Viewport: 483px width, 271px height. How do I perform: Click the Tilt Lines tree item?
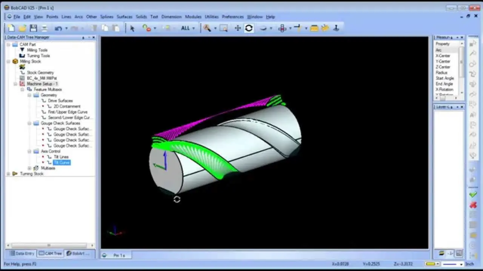[61, 157]
